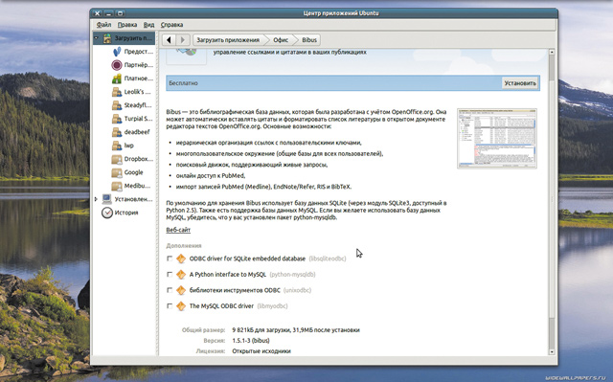Open the Bibus screenshot thumbnail
The height and width of the screenshot is (382, 613).
497,139
